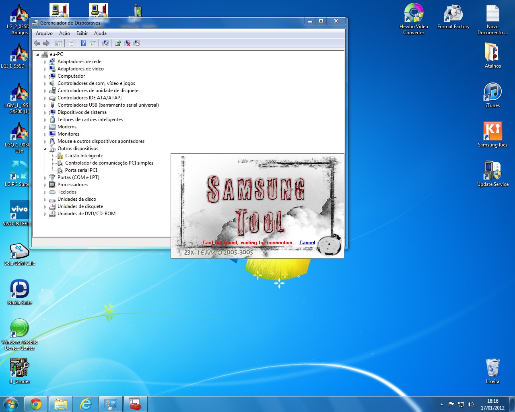Open Sola GSM Calc desktop shortcut
This screenshot has width=515, height=412.
[19, 254]
